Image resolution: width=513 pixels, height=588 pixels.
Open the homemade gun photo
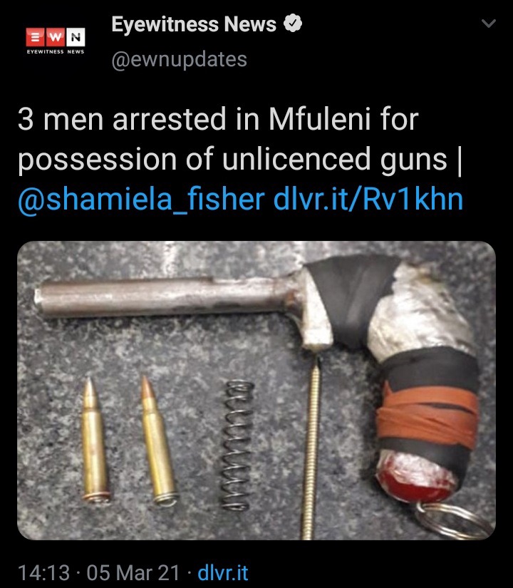click(256, 391)
